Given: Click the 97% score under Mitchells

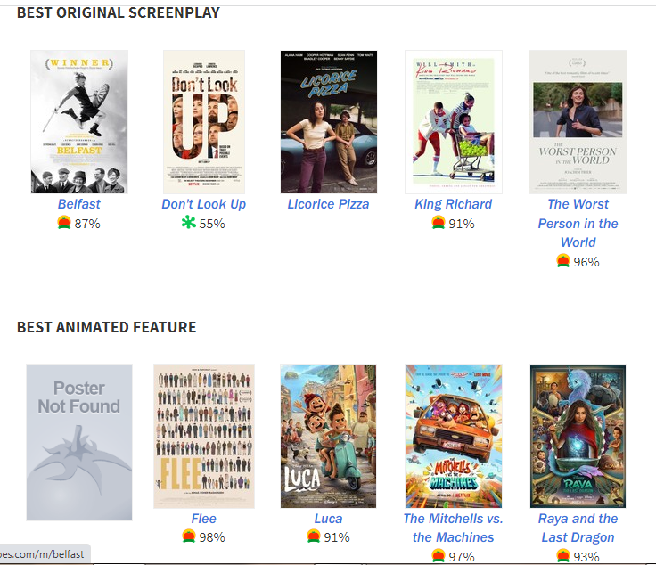Looking at the screenshot, I should pyautogui.click(x=462, y=557).
